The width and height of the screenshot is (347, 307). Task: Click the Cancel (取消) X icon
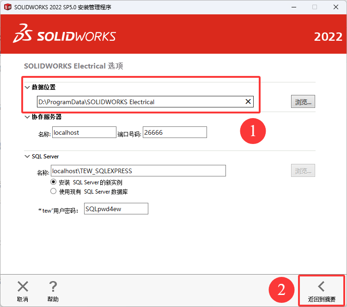click(23, 287)
